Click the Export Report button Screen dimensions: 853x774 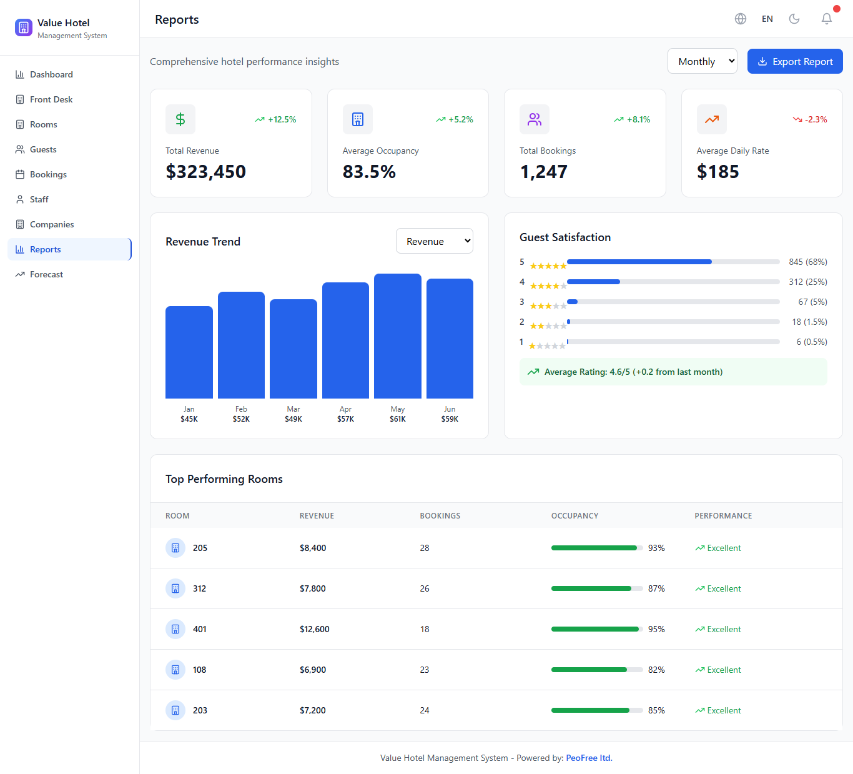794,61
